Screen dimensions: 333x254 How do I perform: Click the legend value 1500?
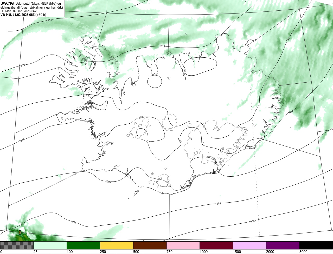[237, 252]
